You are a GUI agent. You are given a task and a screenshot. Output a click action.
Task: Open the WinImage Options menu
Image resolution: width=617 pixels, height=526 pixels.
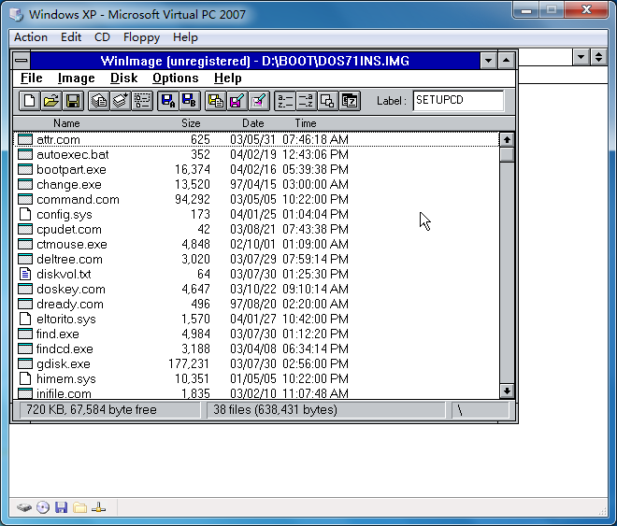coord(175,78)
